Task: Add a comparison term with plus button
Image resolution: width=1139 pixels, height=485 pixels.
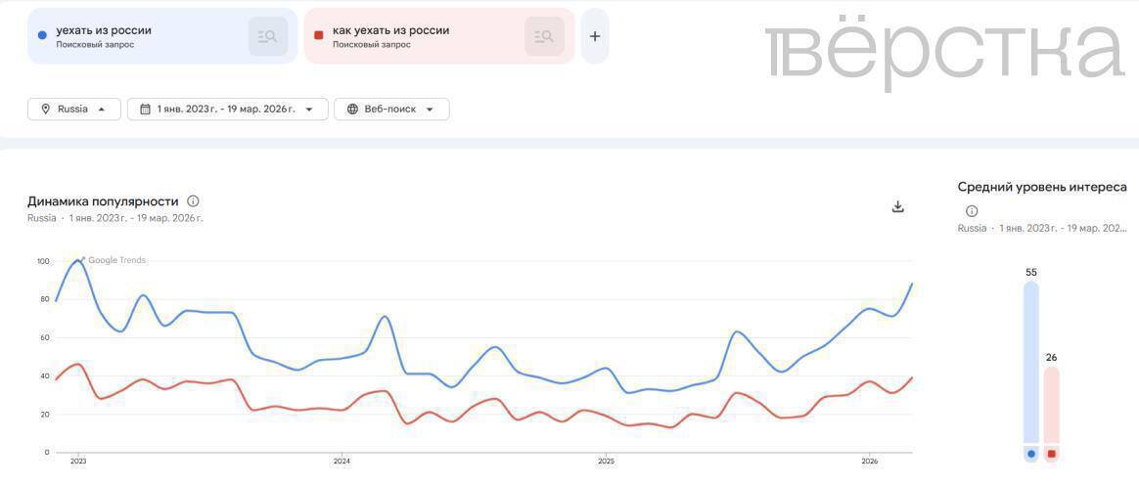Action: pyautogui.click(x=595, y=36)
